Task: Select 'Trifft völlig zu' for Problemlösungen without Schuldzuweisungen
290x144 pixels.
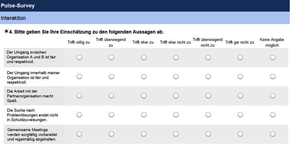Action: [x=79, y=115]
